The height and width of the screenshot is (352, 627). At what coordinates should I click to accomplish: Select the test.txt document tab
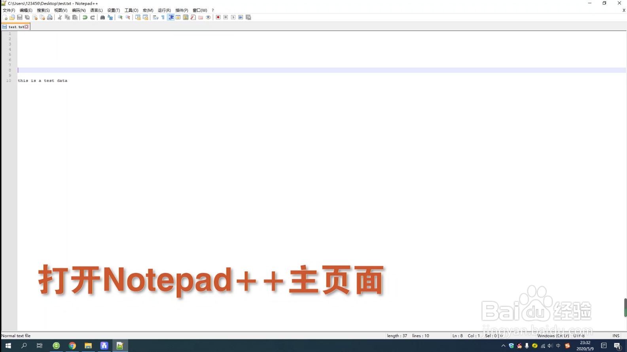15,27
